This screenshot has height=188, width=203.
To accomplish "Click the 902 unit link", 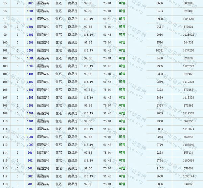I will tap(30, 161).
